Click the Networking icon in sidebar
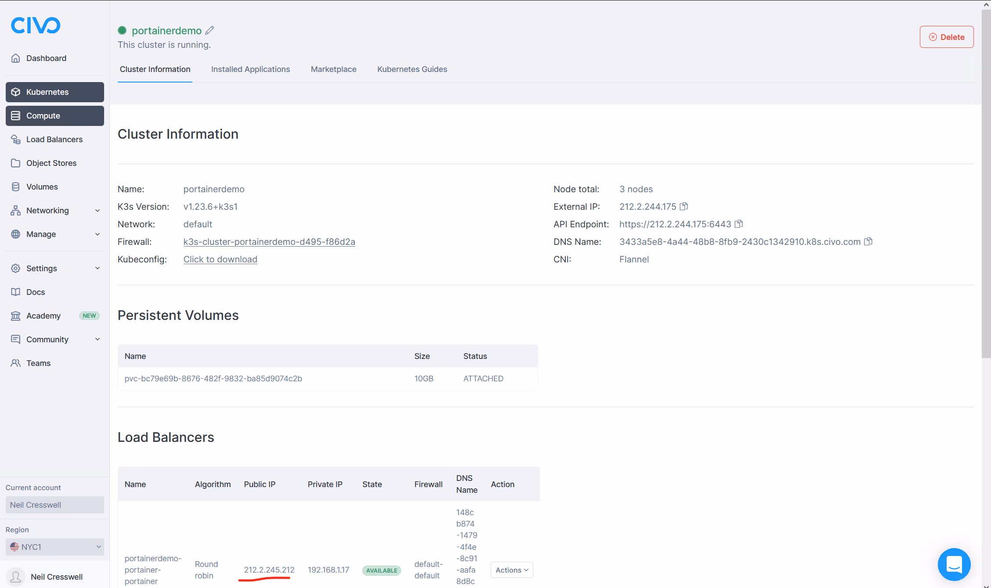 pyautogui.click(x=16, y=210)
